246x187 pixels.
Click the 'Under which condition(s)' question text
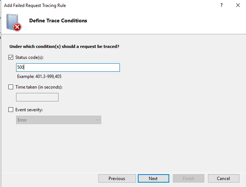(64, 46)
